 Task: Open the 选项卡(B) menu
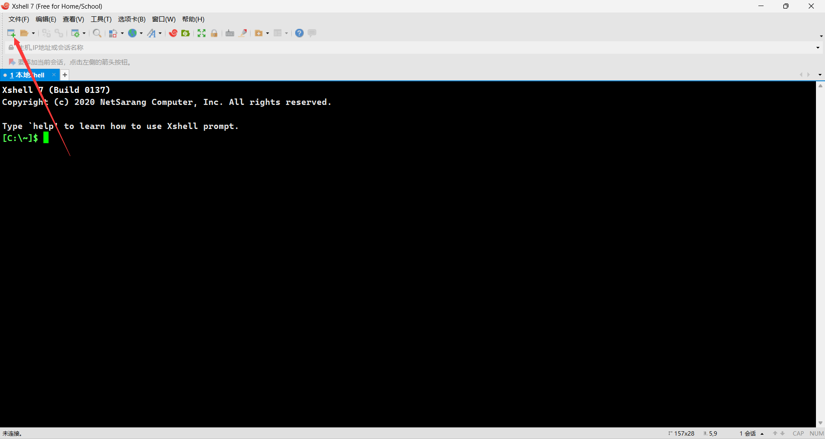132,19
